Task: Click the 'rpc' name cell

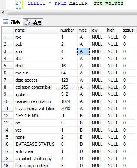Action: [36, 37]
